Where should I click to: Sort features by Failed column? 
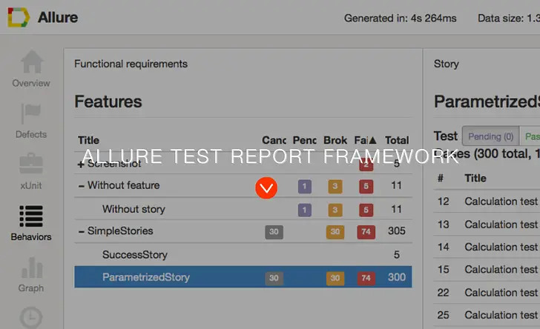click(365, 140)
